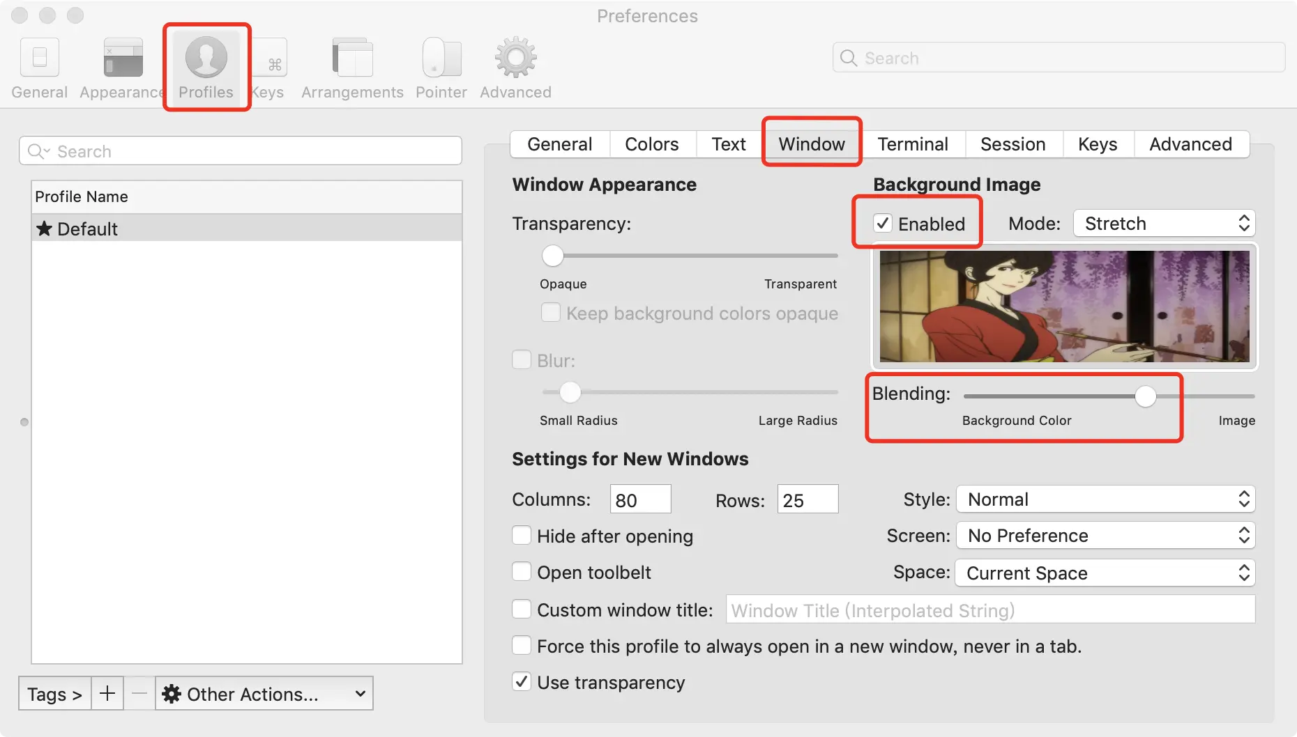Screen dimensions: 1297x737
Task: Click the profile list search magnifier icon
Action: point(38,151)
